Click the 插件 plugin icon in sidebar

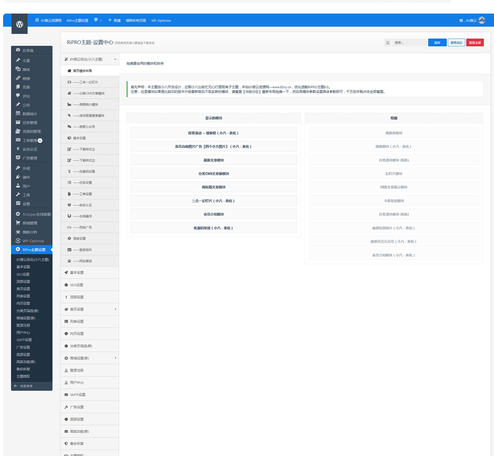click(x=18, y=177)
